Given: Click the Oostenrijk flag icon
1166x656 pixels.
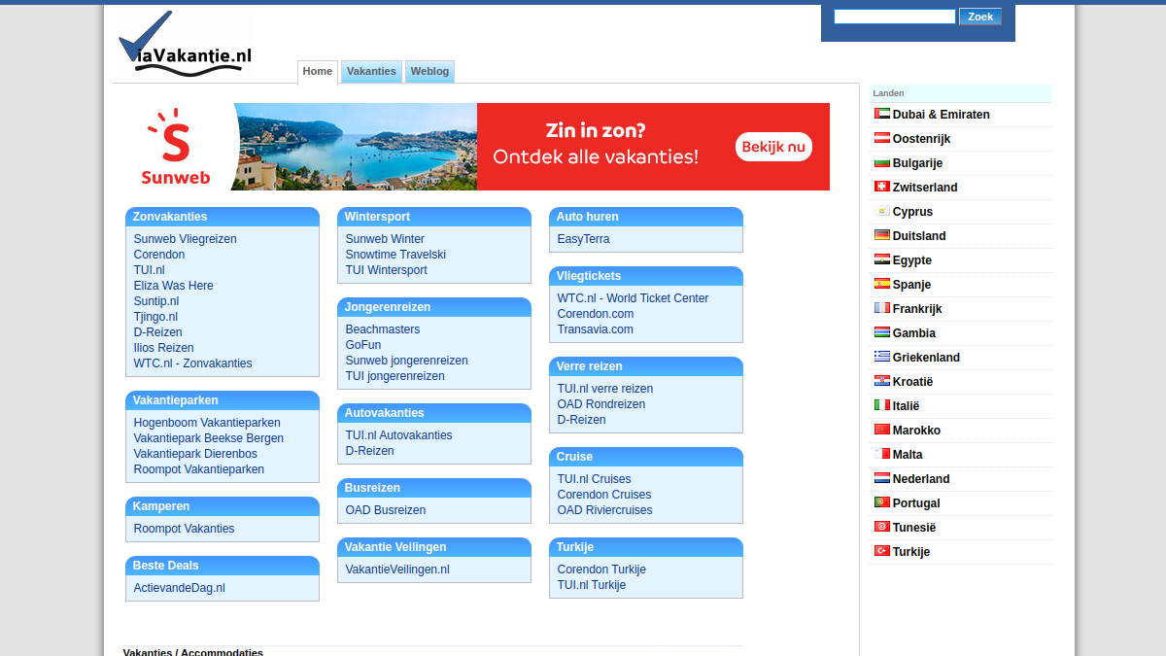Looking at the screenshot, I should (881, 138).
